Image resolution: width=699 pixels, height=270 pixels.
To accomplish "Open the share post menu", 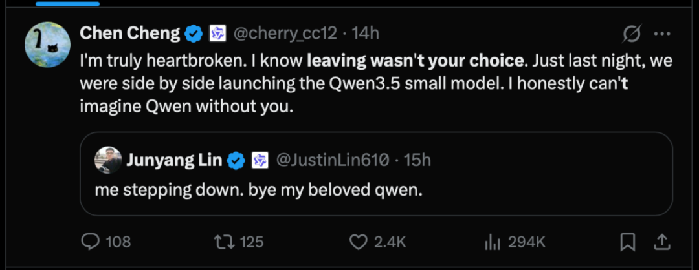I will pyautogui.click(x=662, y=242).
